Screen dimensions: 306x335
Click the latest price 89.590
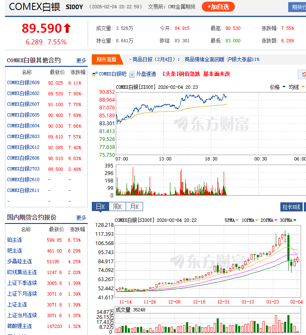42,28
